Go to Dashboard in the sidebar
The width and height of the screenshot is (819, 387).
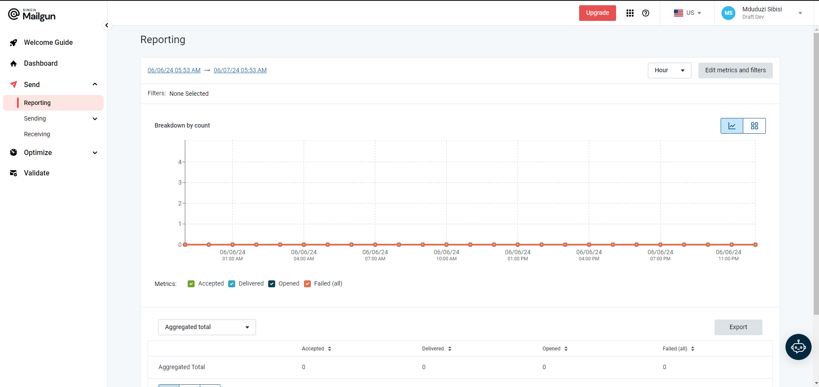coord(40,64)
